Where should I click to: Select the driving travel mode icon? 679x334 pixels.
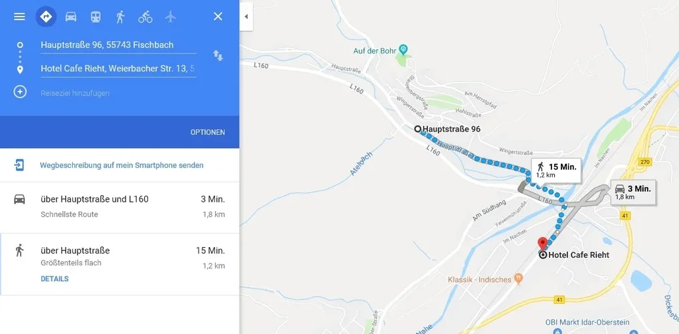[71, 17]
